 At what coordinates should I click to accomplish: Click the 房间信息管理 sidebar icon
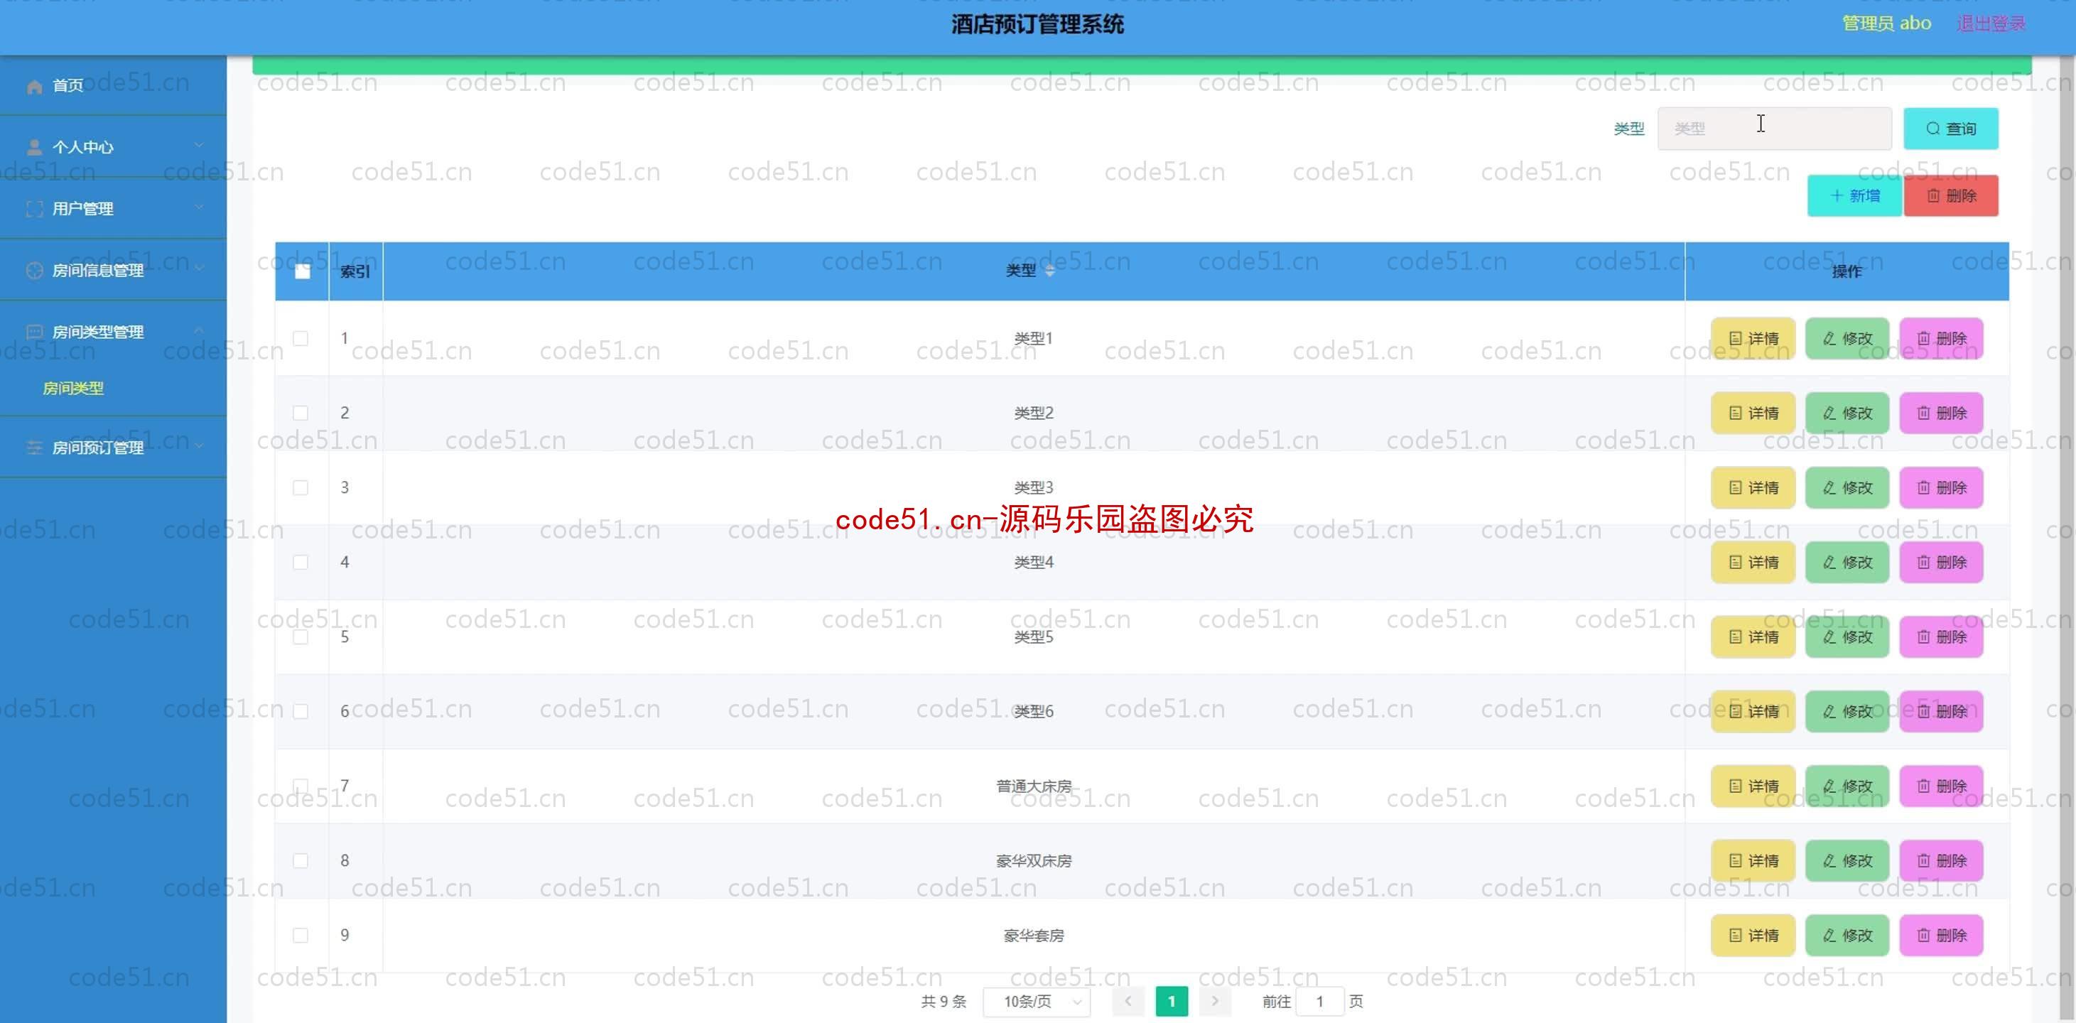(x=34, y=271)
